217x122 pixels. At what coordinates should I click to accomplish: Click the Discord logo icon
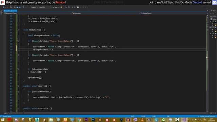[x=214, y=2]
